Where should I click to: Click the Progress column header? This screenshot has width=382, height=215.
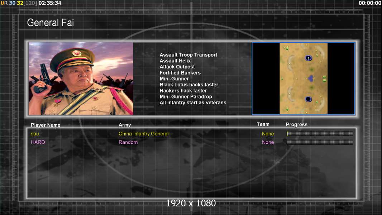(296, 124)
